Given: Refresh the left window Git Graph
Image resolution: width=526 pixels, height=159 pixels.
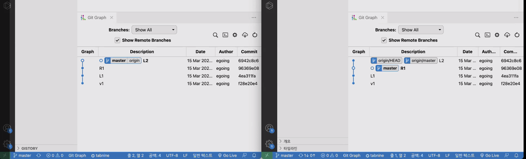Looking at the screenshot, I should (255, 35).
